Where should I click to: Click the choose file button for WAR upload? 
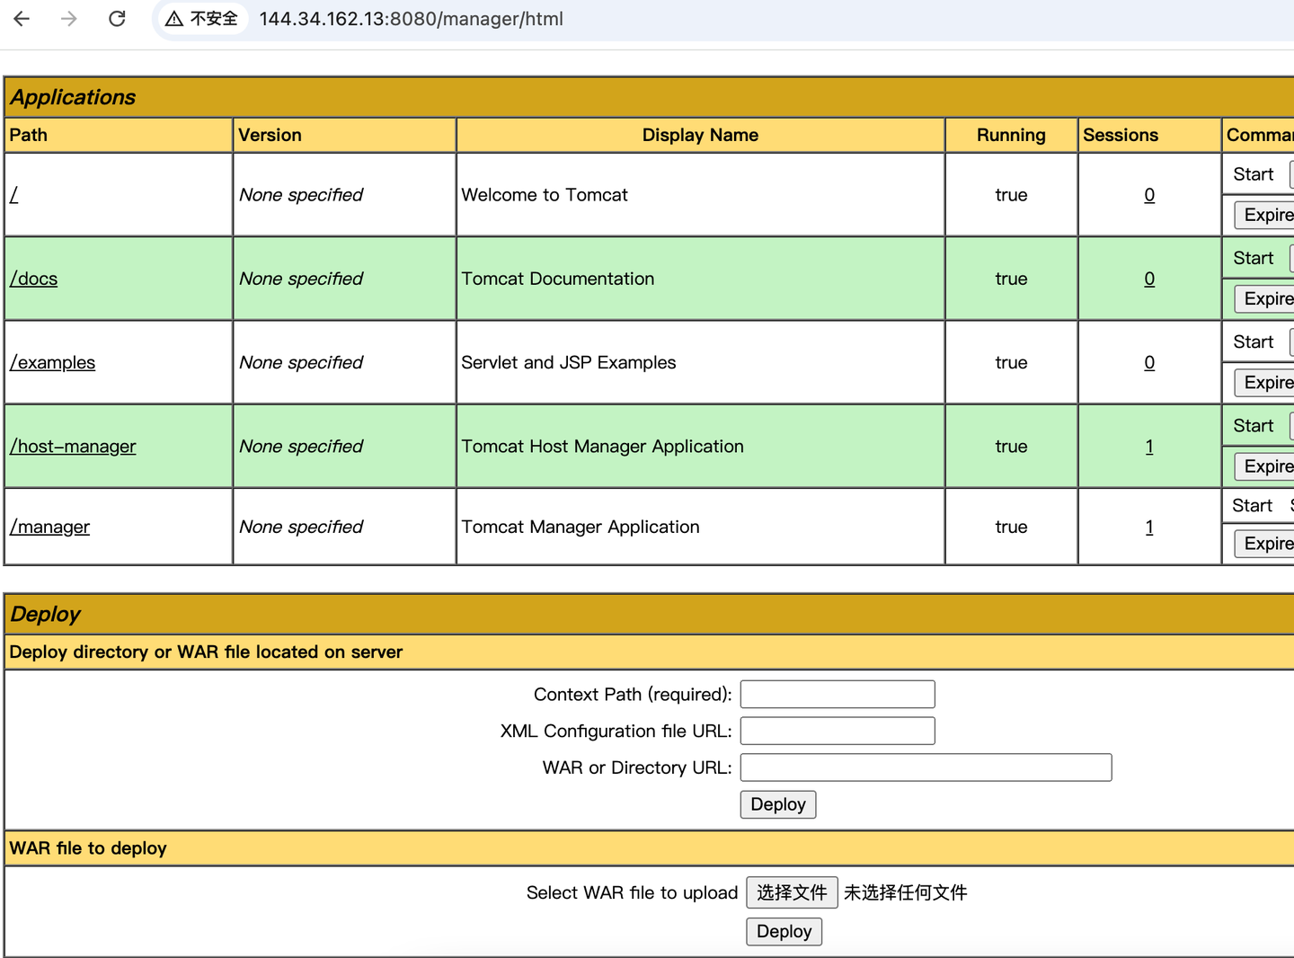792,892
